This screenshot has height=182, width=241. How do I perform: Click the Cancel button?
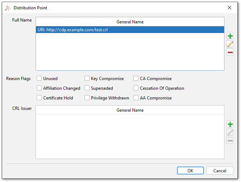pyautogui.click(x=220, y=171)
